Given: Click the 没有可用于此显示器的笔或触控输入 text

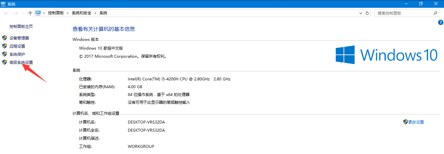Looking at the screenshot, I should (159, 102).
